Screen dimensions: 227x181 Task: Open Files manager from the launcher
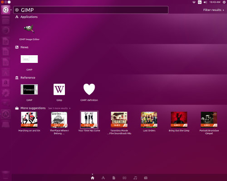click(x=5, y=20)
